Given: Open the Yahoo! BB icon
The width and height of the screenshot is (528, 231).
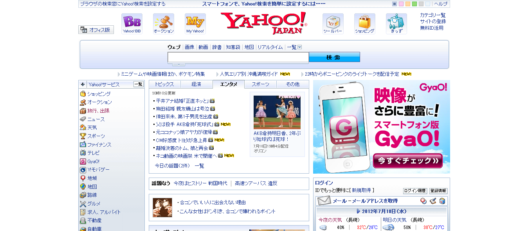Looking at the screenshot, I should point(132,24).
